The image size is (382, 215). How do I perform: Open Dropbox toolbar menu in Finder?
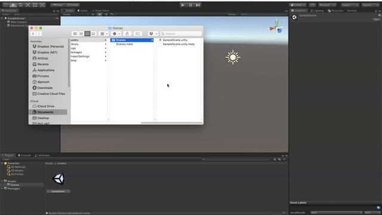click(153, 33)
